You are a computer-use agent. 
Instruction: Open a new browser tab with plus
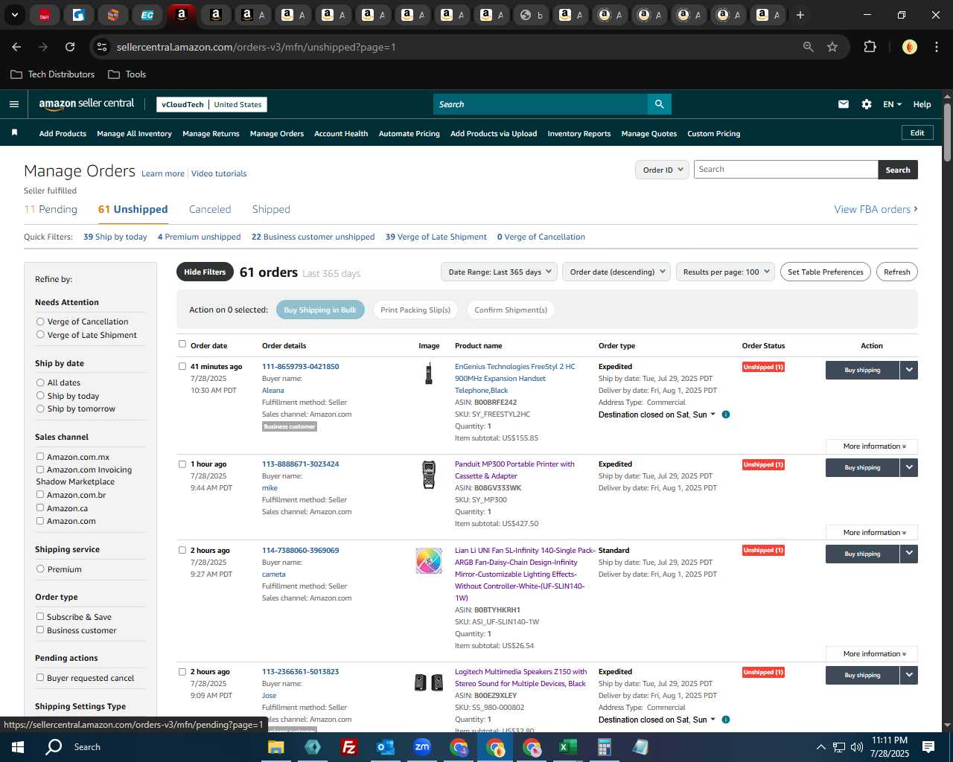click(x=800, y=15)
